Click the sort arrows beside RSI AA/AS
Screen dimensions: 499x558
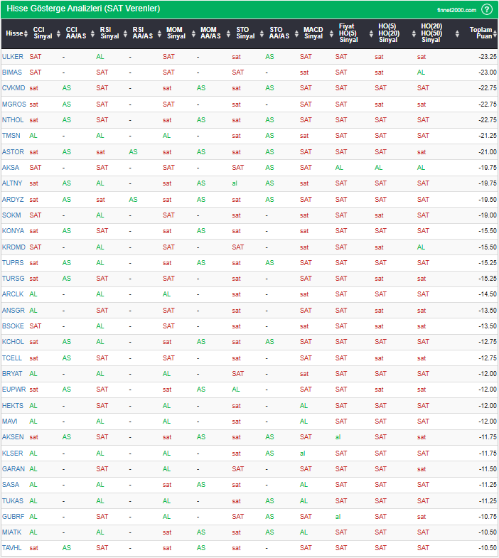pos(159,33)
